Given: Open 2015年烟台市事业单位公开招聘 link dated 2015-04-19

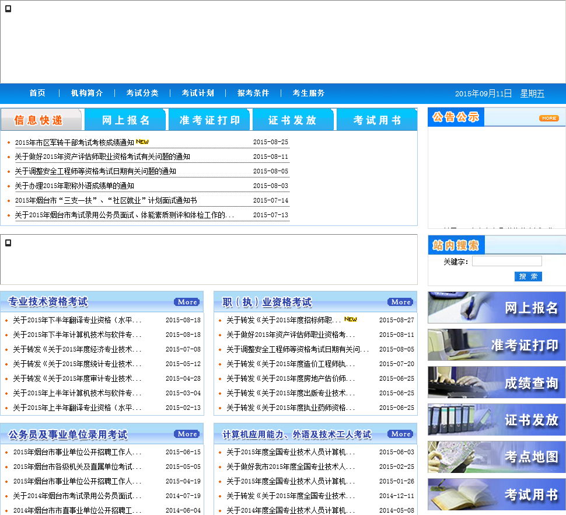Looking at the screenshot, I should pyautogui.click(x=77, y=481).
